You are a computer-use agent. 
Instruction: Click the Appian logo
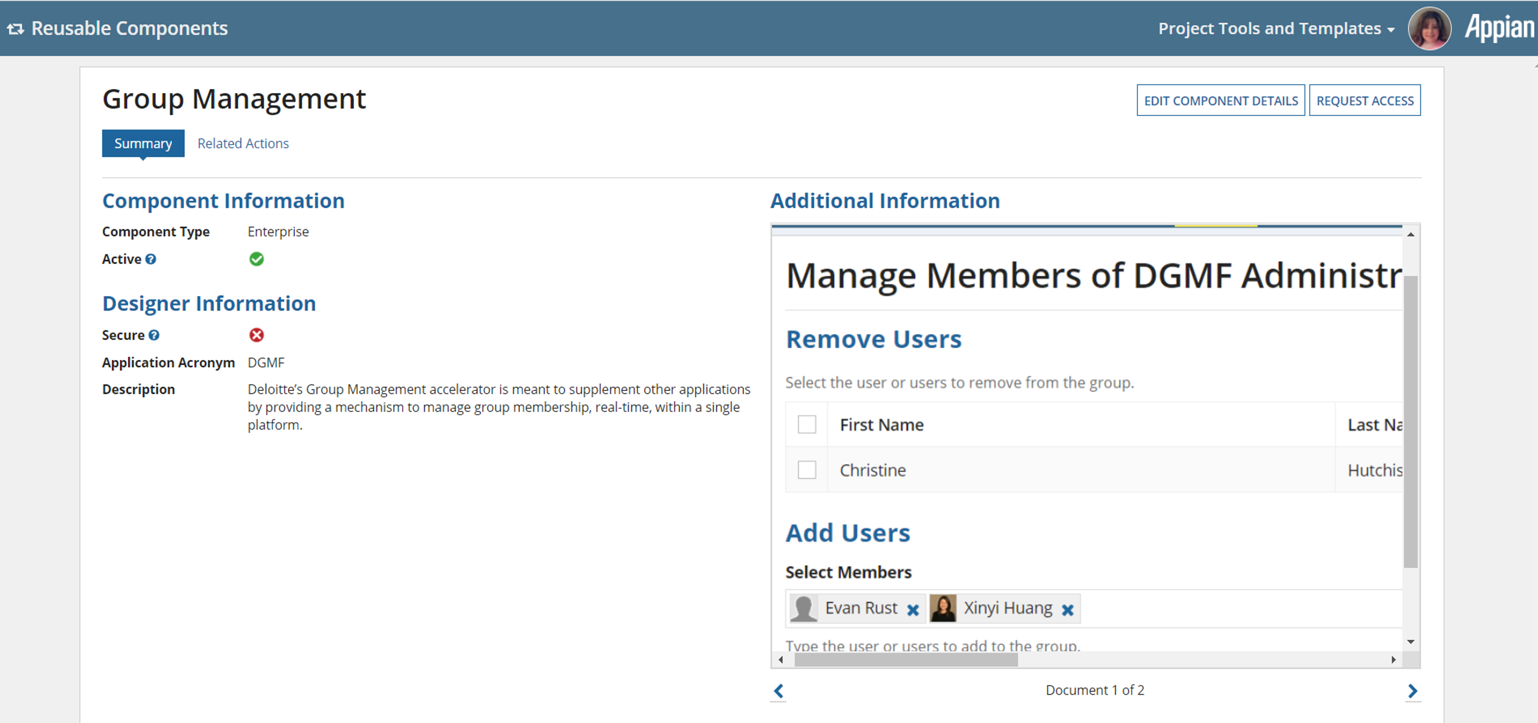pos(1499,28)
